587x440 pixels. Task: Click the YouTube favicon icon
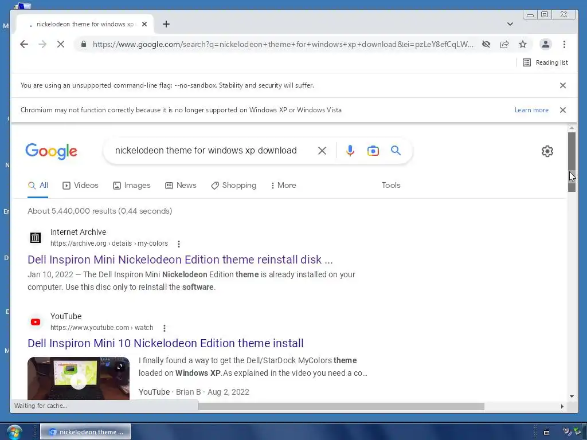click(x=36, y=322)
